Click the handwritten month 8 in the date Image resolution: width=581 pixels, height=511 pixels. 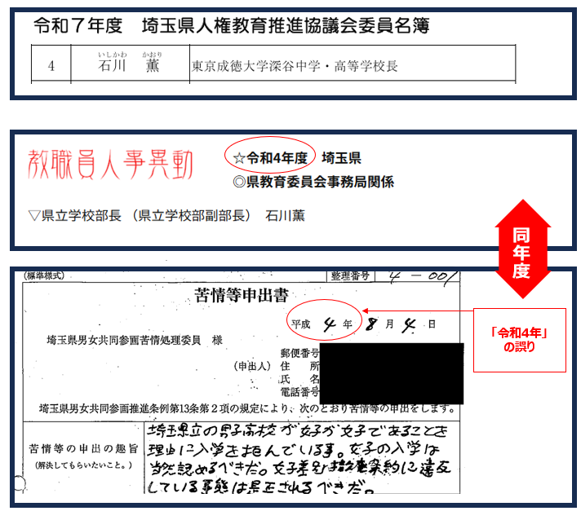371,324
